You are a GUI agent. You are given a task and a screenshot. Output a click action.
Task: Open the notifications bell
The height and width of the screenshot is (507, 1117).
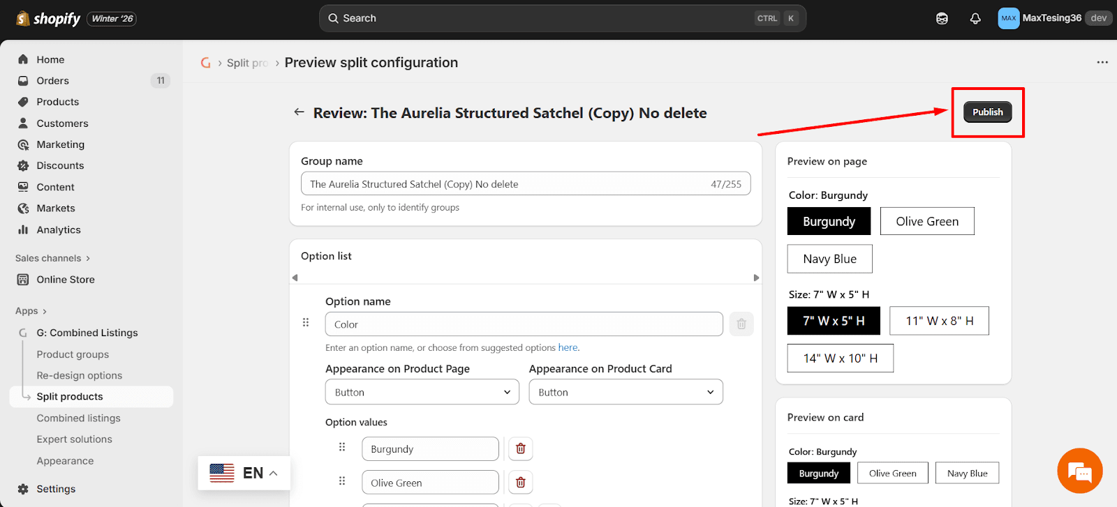click(x=975, y=19)
